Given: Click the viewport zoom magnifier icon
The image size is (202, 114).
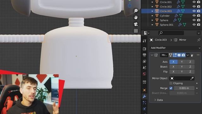Looking at the screenshot, I should 136,10.
